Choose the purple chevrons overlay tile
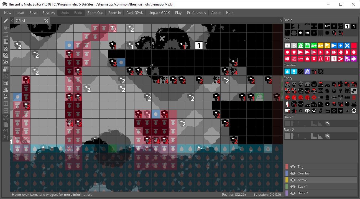Viewport: 360px width, 199px height. pos(307,71)
